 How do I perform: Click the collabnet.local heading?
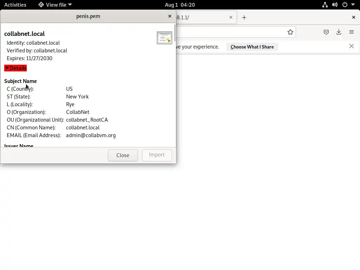point(25,34)
